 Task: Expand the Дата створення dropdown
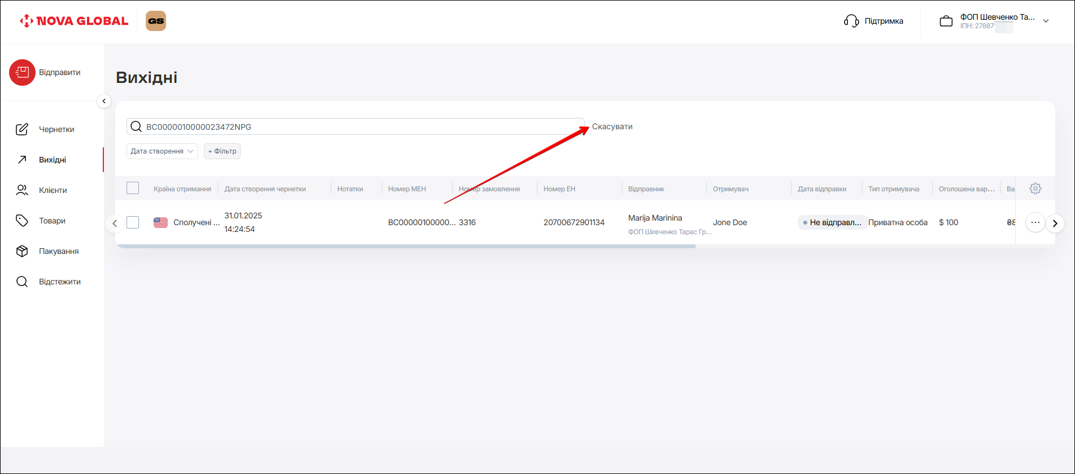tap(162, 151)
